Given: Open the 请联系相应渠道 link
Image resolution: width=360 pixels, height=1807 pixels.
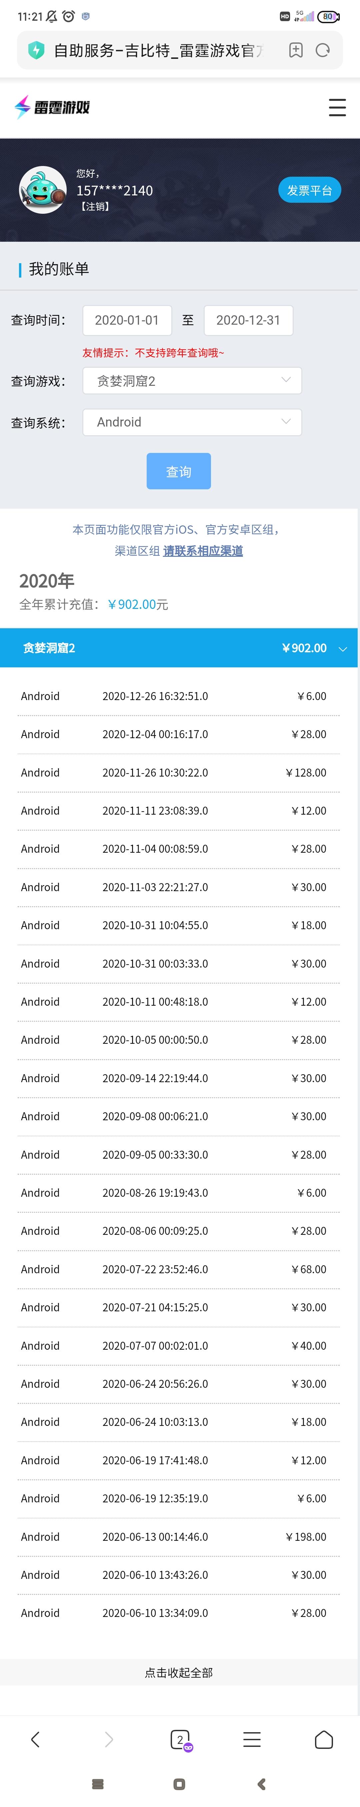Looking at the screenshot, I should coord(203,551).
